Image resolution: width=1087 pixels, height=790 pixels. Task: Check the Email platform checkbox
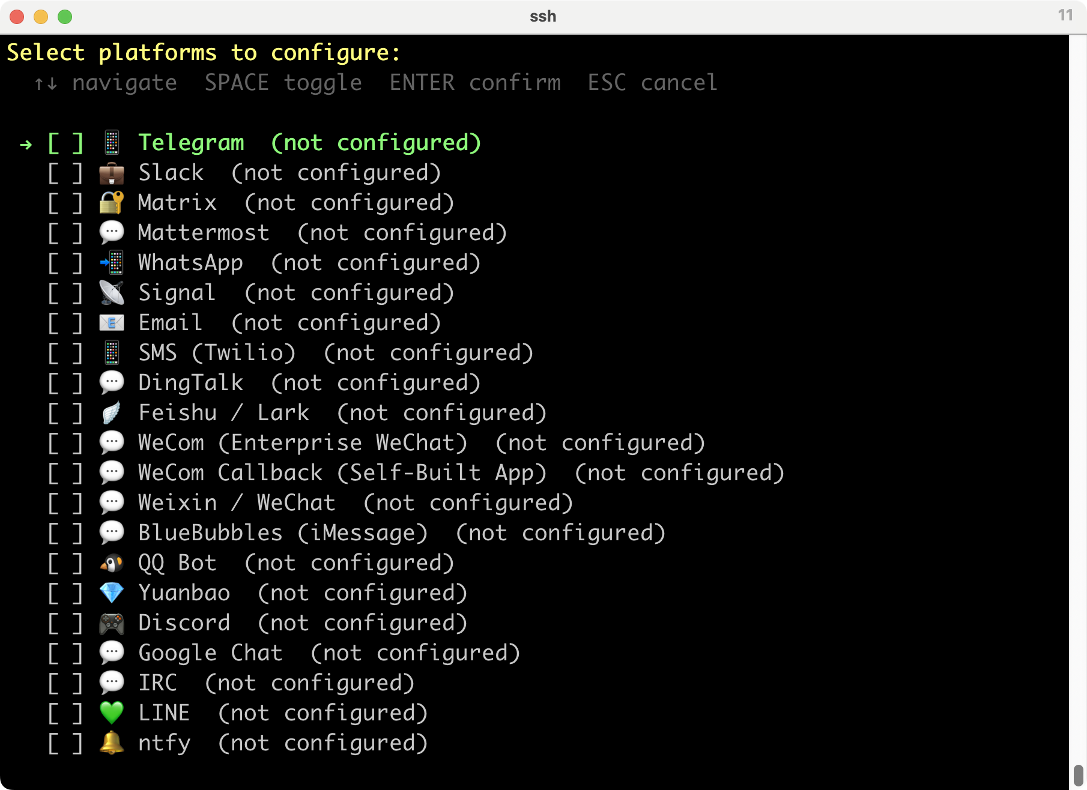(x=65, y=323)
